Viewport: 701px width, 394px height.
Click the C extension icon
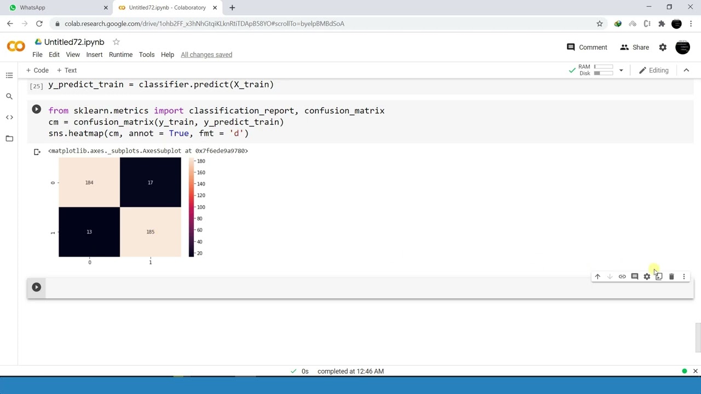647,24
